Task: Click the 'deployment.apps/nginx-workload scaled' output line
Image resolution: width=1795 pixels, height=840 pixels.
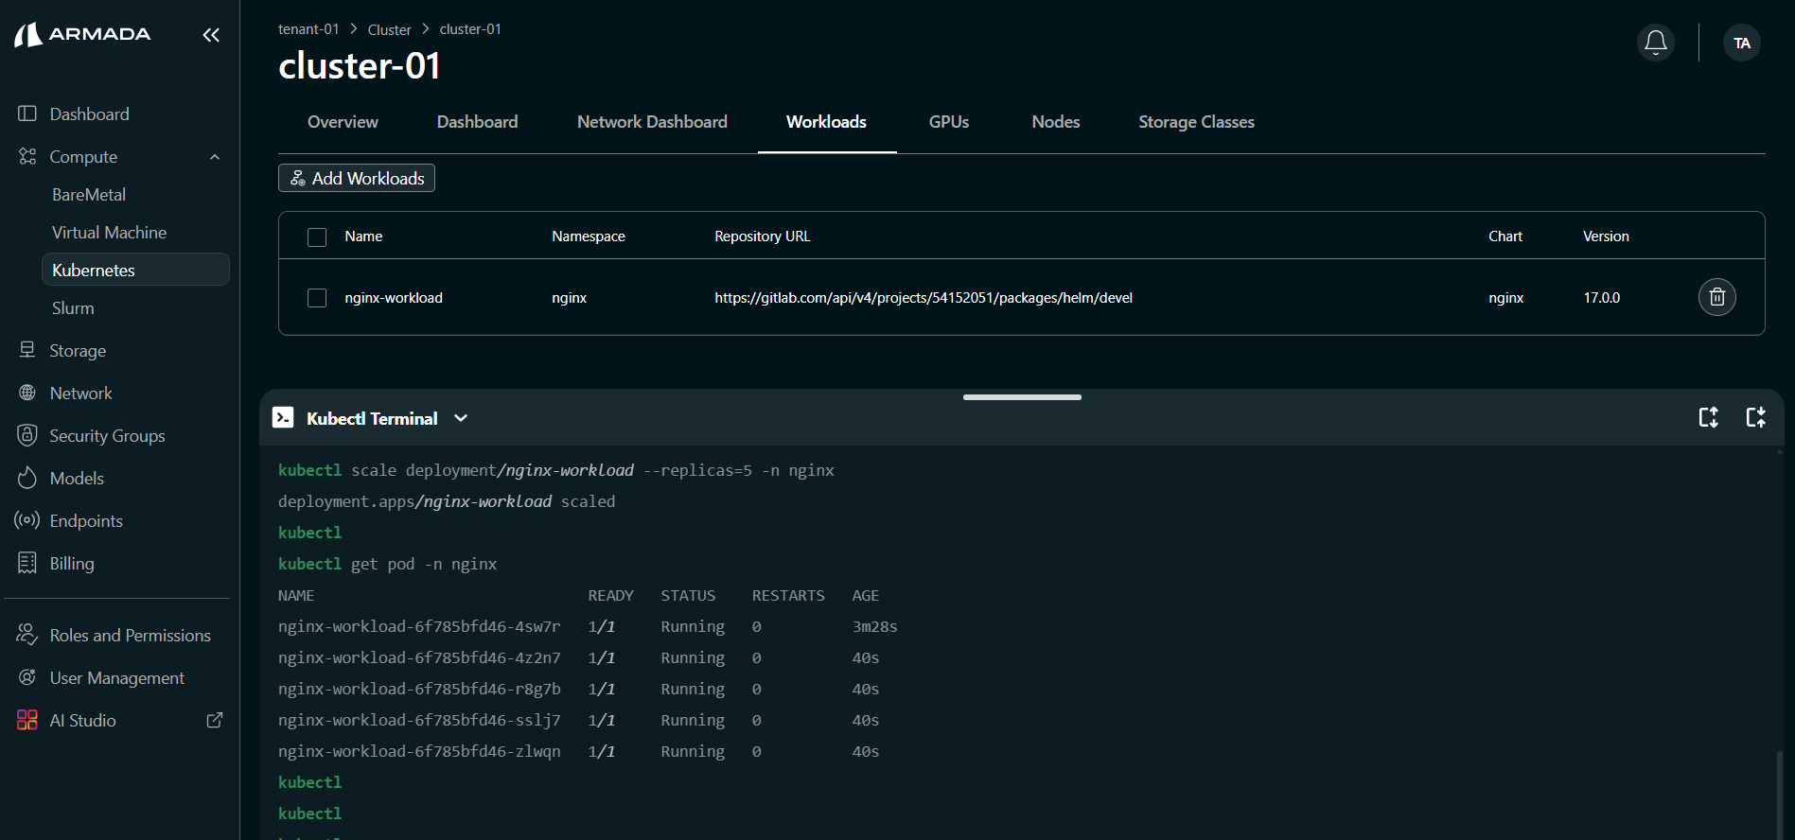Action: pyautogui.click(x=447, y=501)
